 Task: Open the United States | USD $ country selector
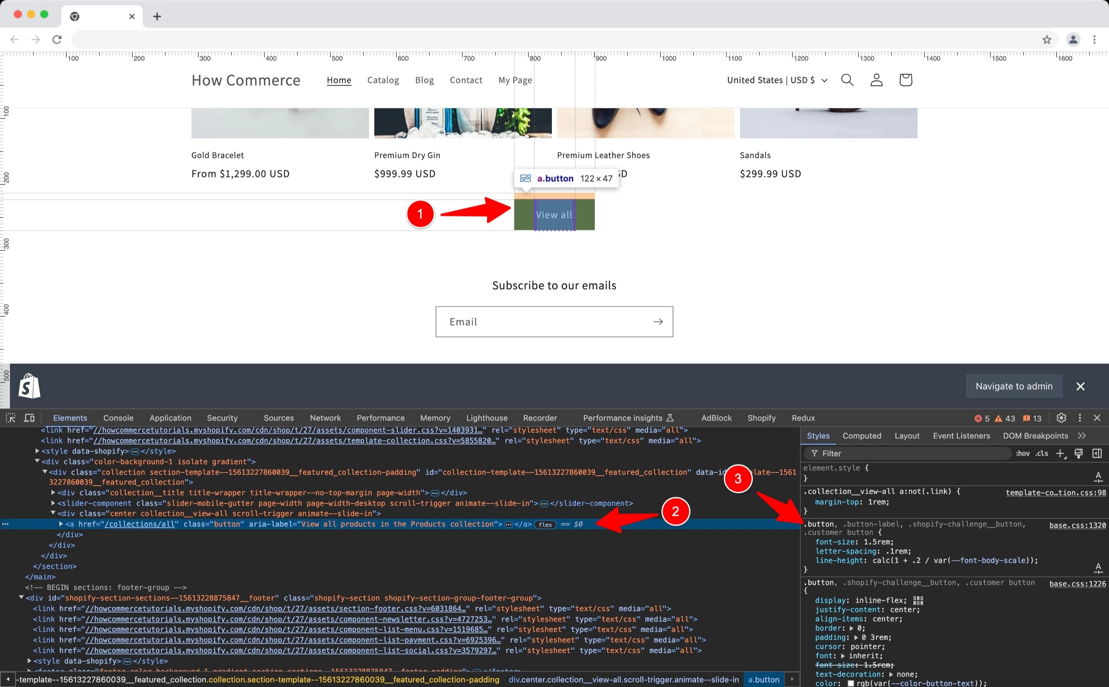pyautogui.click(x=777, y=80)
